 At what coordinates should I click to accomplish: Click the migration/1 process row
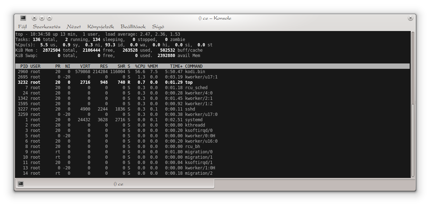pyautogui.click(x=212, y=157)
